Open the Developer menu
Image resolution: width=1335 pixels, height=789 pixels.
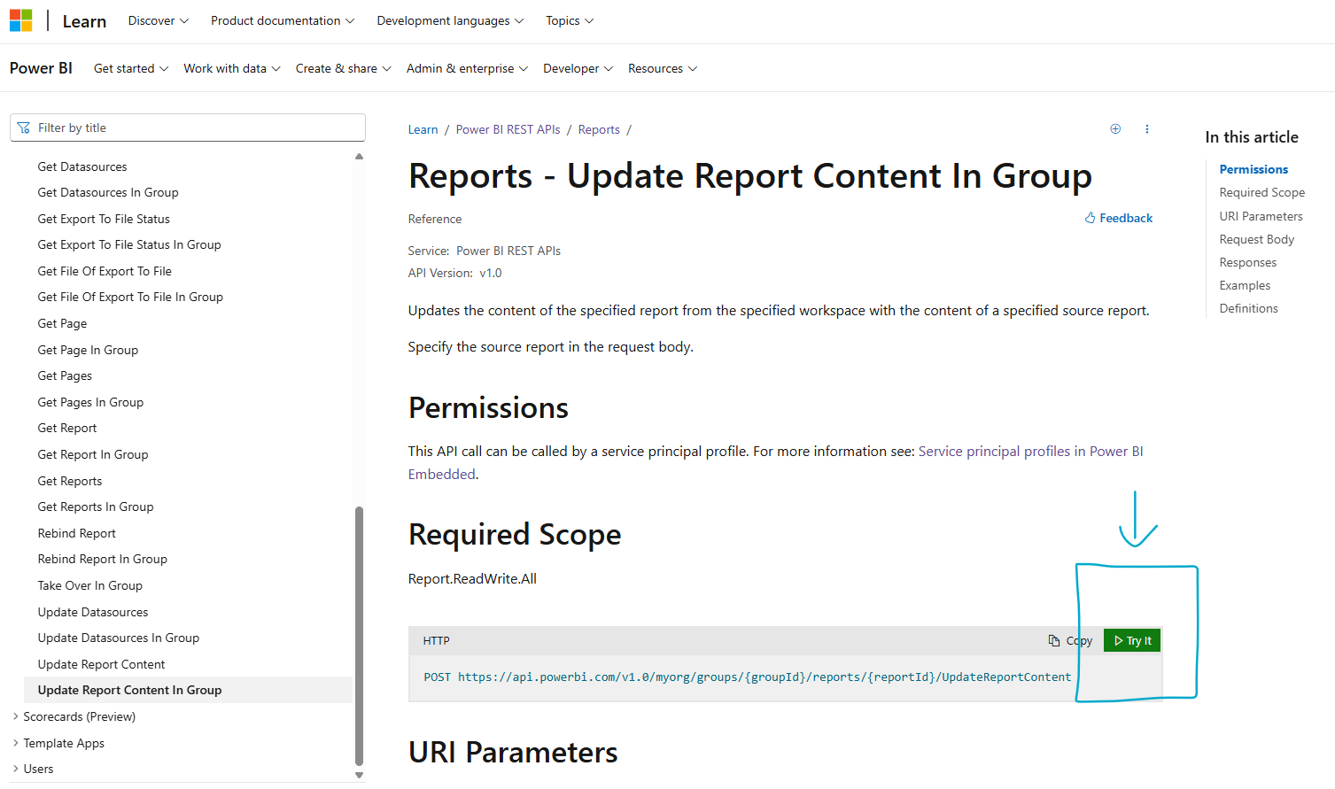(578, 68)
